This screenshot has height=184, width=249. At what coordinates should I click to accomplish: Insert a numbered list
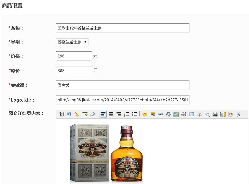coord(127,114)
